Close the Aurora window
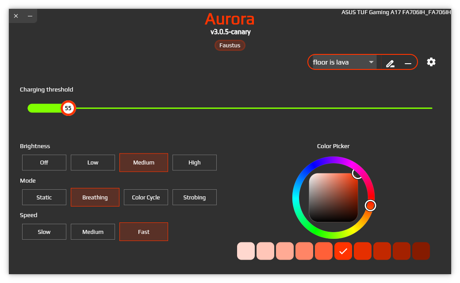The height and width of the screenshot is (283, 460). [x=16, y=16]
